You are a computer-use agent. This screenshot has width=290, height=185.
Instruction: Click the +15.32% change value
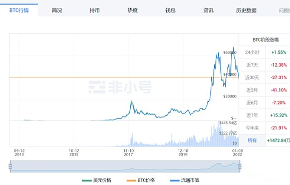coord(278,115)
